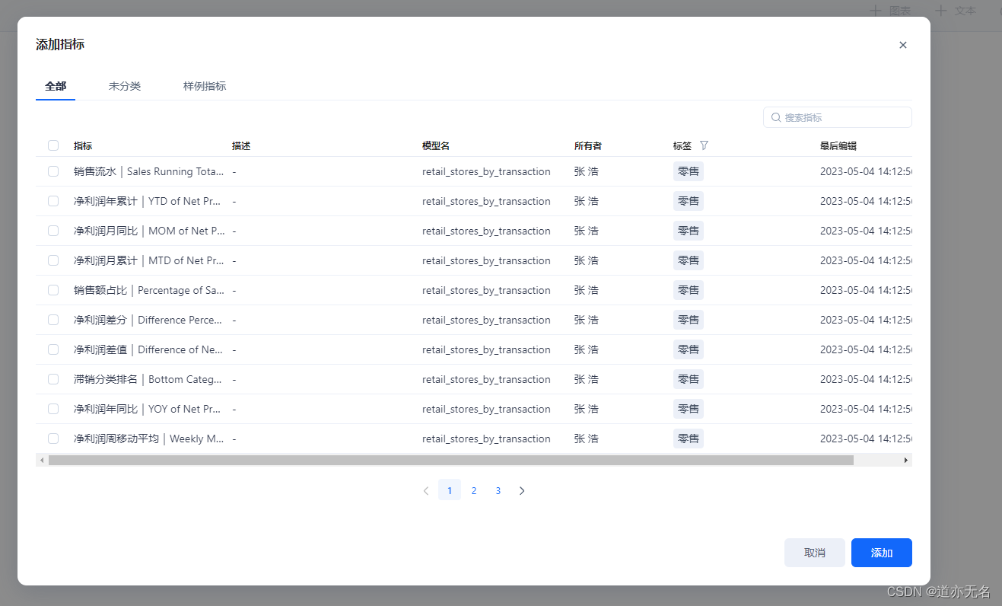Check the 滞销分类排名 row checkbox
The height and width of the screenshot is (606, 1002).
53,379
